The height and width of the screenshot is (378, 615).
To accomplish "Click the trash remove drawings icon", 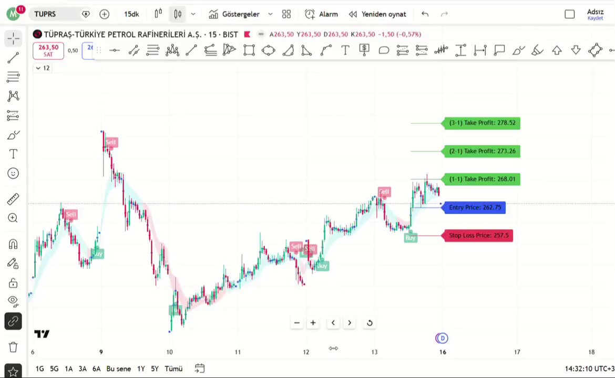I will tap(13, 347).
